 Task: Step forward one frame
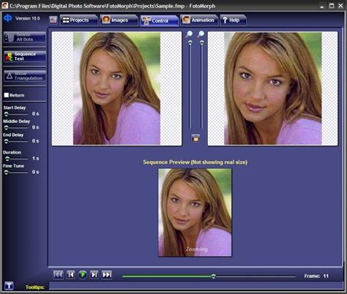pos(94,275)
